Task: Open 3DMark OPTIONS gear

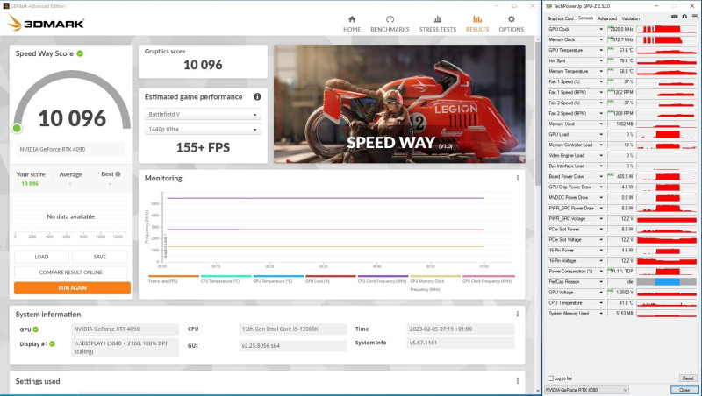Action: click(512, 24)
